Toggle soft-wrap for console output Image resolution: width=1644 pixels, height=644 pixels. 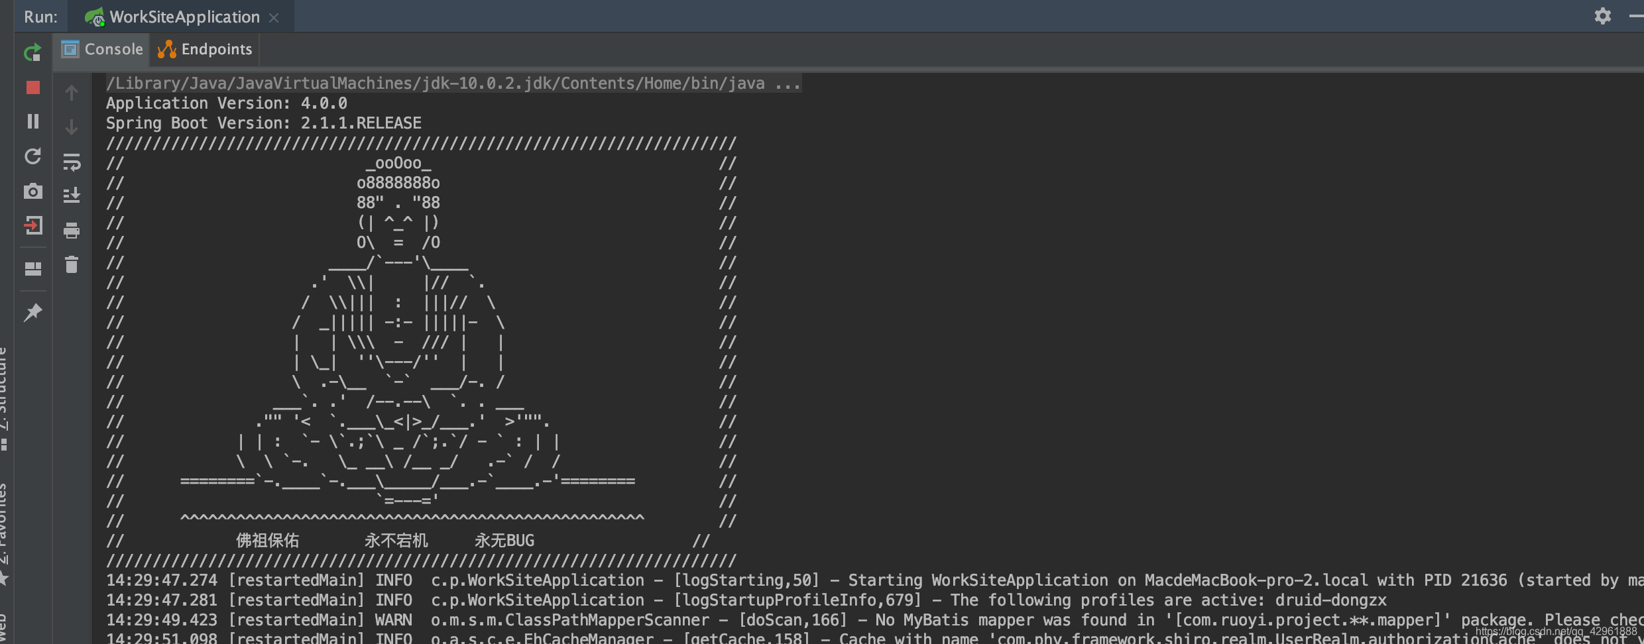tap(72, 162)
